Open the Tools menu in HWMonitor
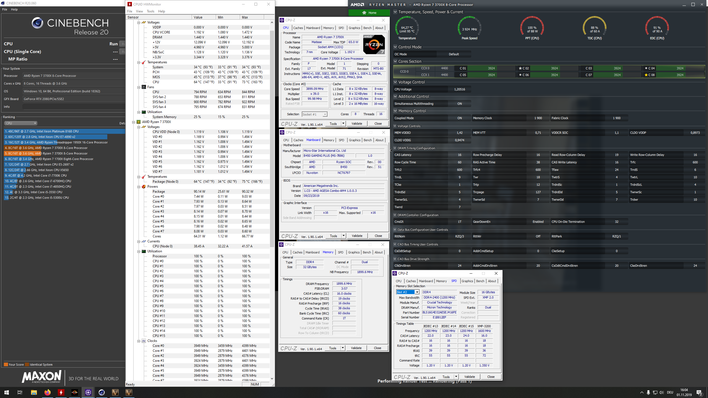708x398 pixels. tap(150, 11)
